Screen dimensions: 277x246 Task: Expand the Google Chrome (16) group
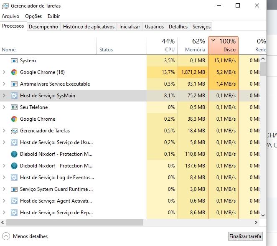point(4,72)
